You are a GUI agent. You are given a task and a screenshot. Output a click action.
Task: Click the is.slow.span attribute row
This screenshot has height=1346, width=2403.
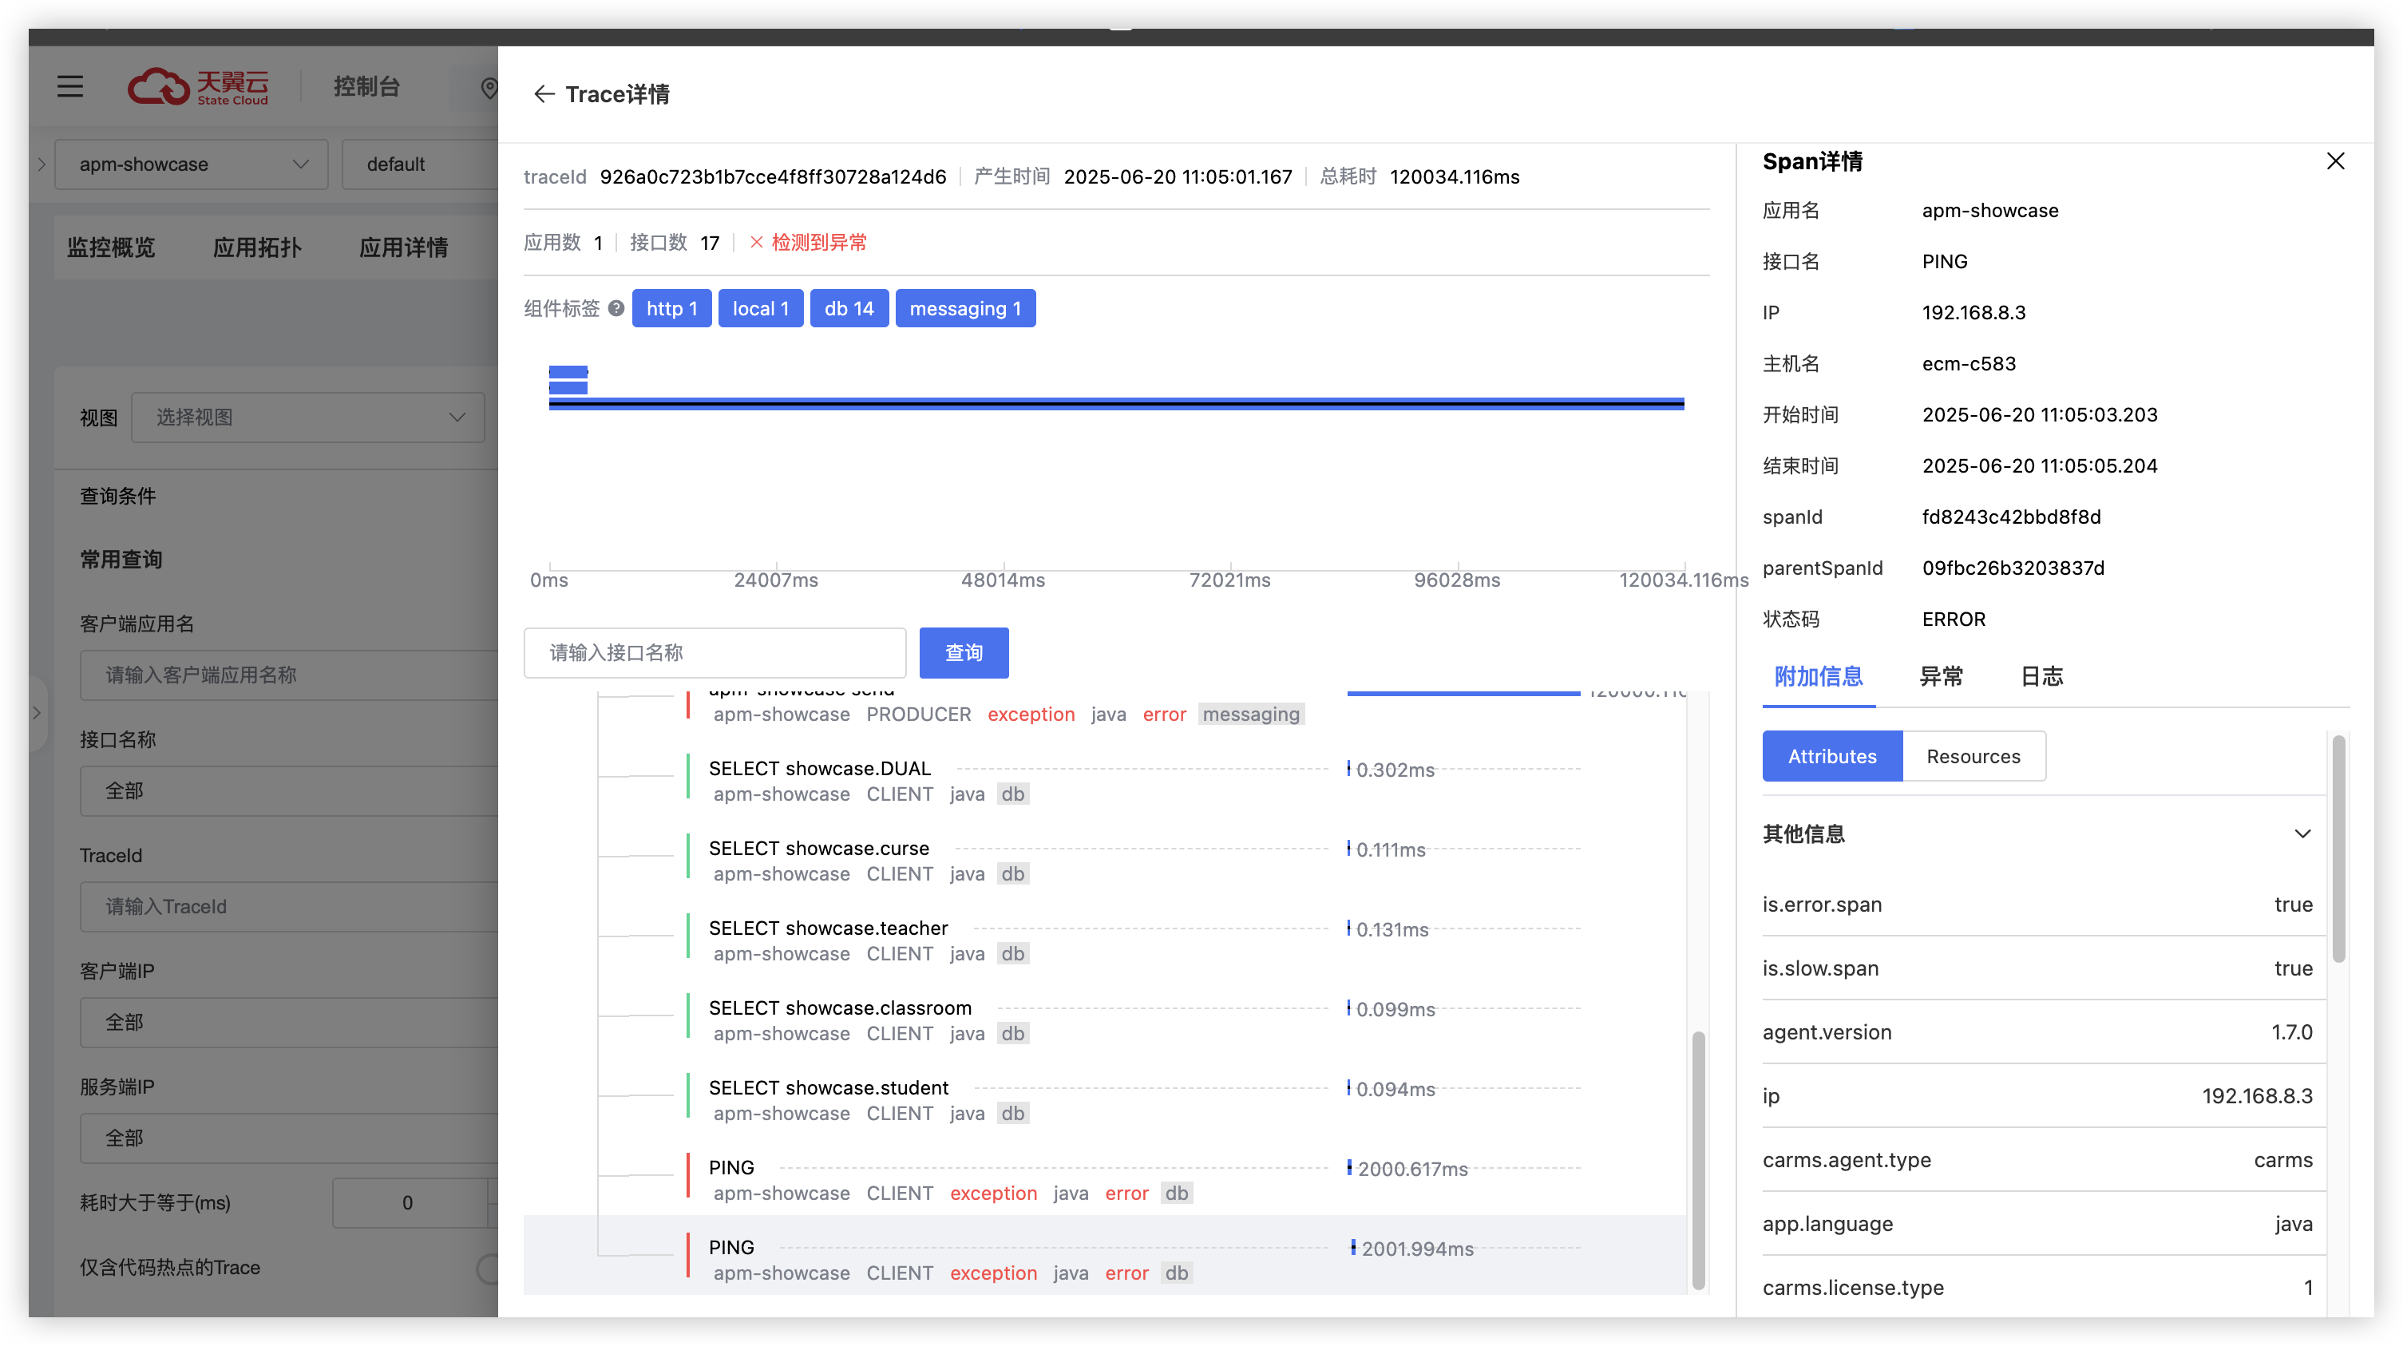pyautogui.click(x=2037, y=969)
